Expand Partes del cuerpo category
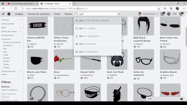The image size is (187, 105). coord(21,32)
